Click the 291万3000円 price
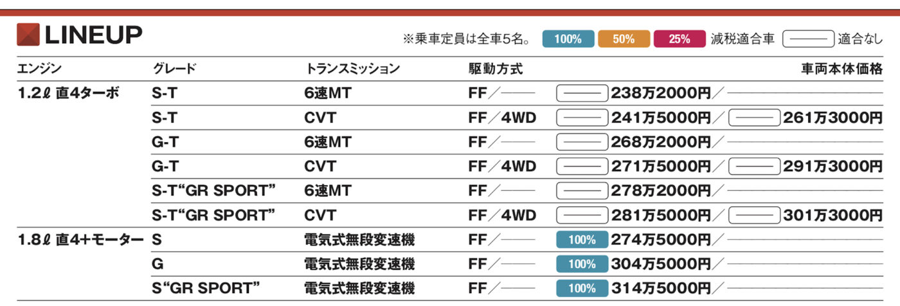The image size is (900, 306). pyautogui.click(x=833, y=166)
